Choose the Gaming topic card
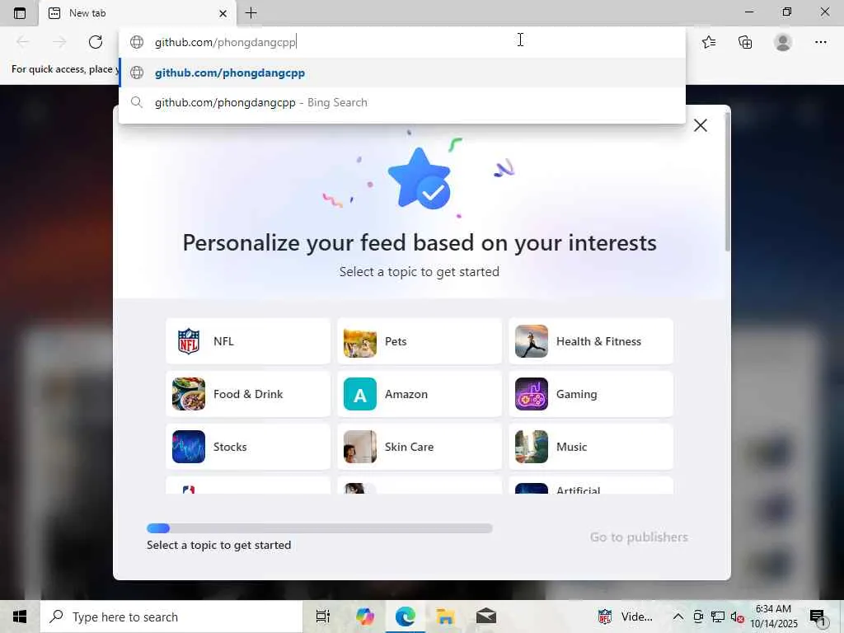 590,394
